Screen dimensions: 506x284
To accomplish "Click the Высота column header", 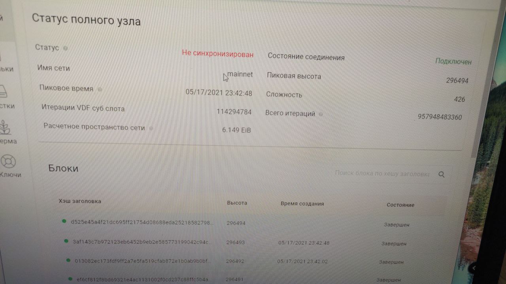I will tap(237, 203).
